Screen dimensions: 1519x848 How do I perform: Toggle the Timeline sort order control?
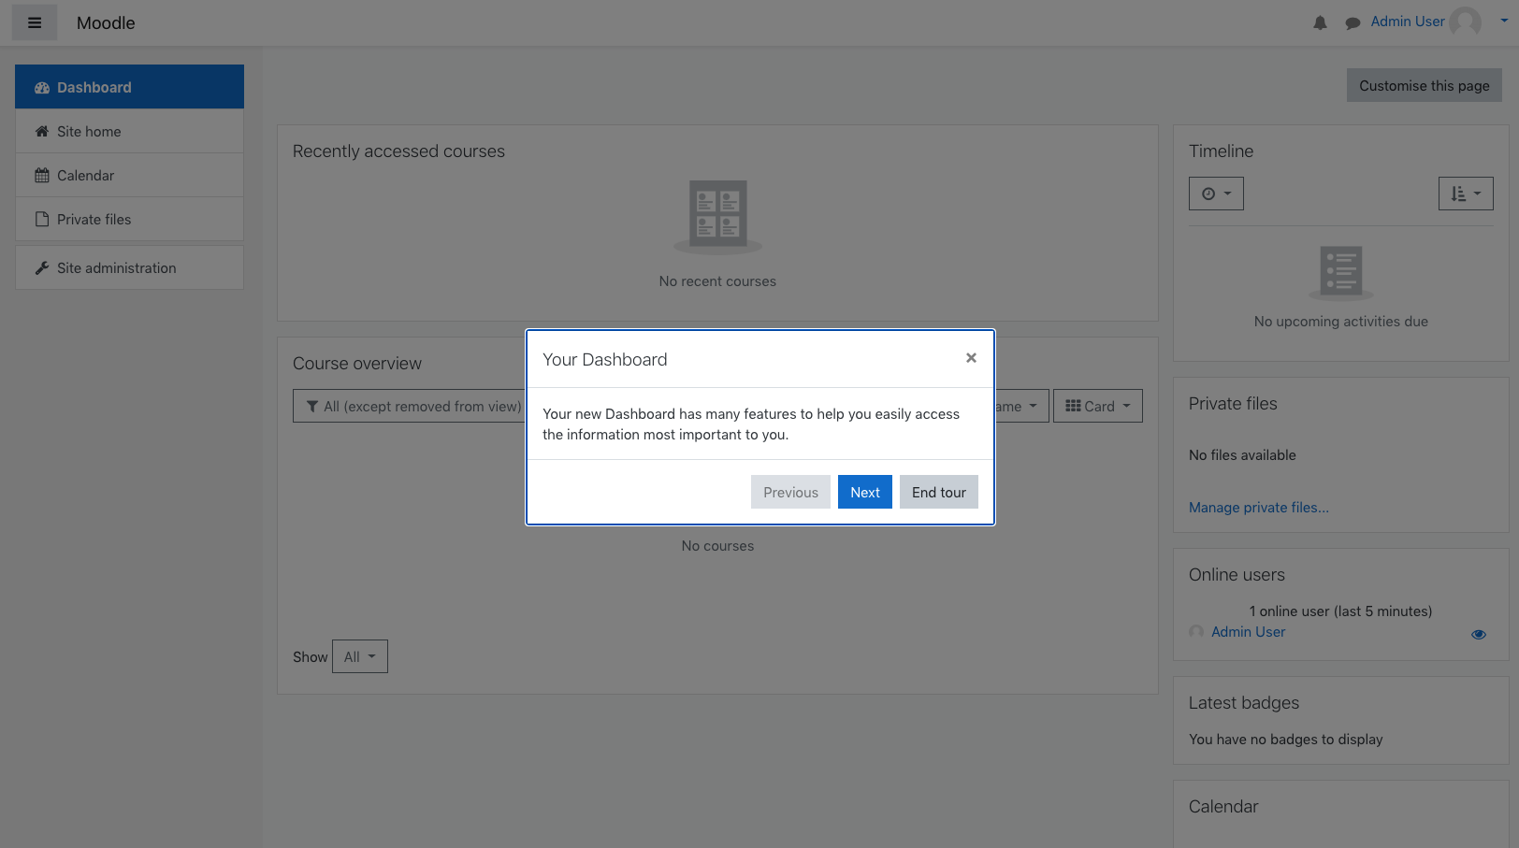click(1466, 194)
